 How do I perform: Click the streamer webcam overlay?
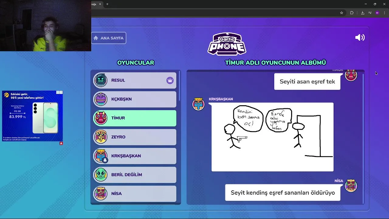(46, 26)
